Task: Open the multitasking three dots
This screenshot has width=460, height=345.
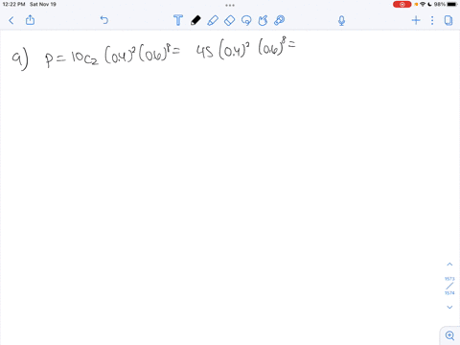Action: (x=230, y=5)
